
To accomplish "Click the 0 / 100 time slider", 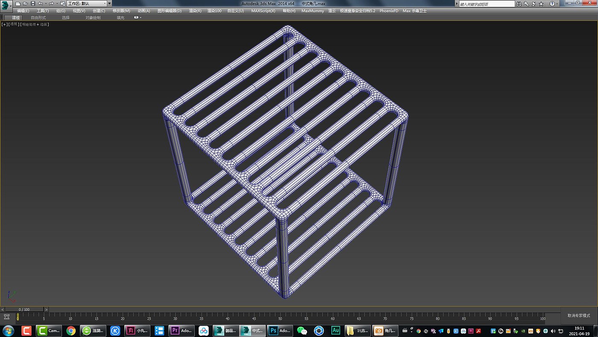I will (x=23, y=309).
